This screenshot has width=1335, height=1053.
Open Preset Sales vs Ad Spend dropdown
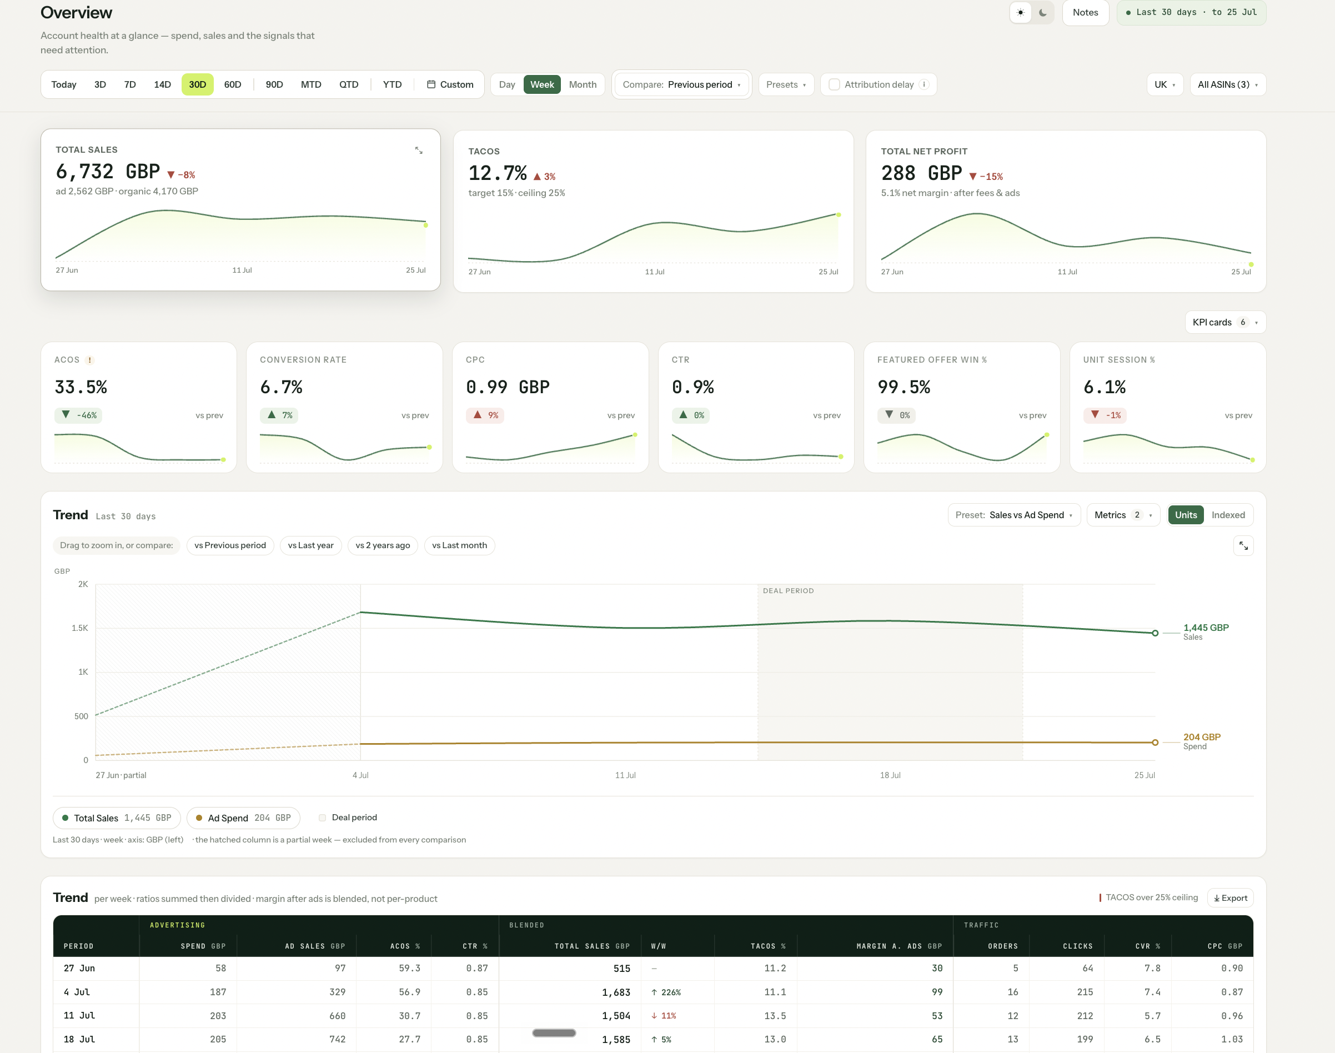click(1014, 515)
